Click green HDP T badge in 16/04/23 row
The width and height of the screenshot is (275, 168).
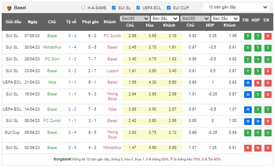258,95
